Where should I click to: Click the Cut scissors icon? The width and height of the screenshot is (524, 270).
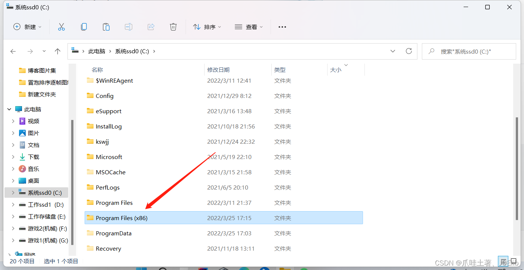(61, 27)
